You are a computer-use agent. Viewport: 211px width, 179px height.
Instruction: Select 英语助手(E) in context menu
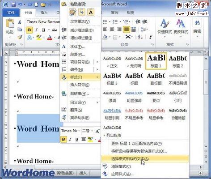(x=80, y=118)
